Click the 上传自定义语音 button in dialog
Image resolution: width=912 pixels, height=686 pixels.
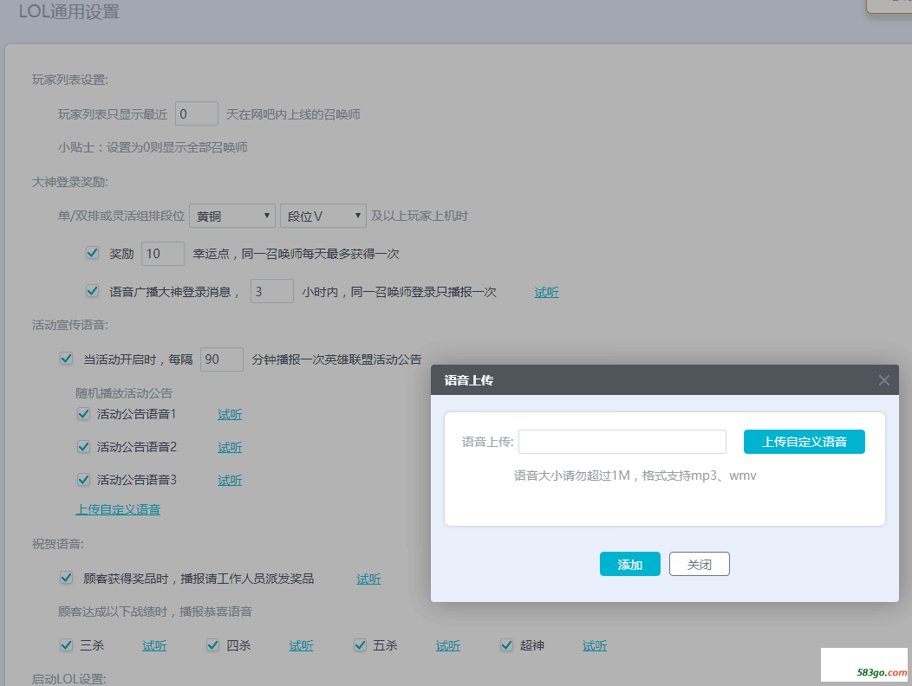[804, 442]
